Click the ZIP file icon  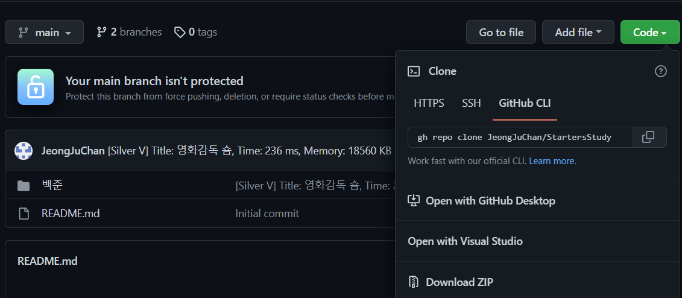pyautogui.click(x=413, y=282)
